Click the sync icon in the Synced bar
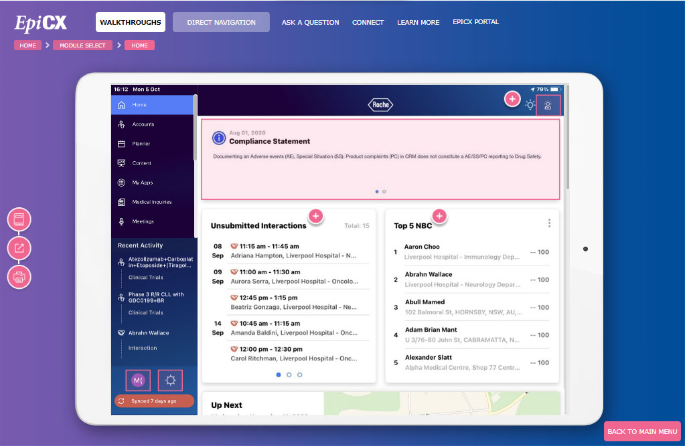 (x=121, y=401)
